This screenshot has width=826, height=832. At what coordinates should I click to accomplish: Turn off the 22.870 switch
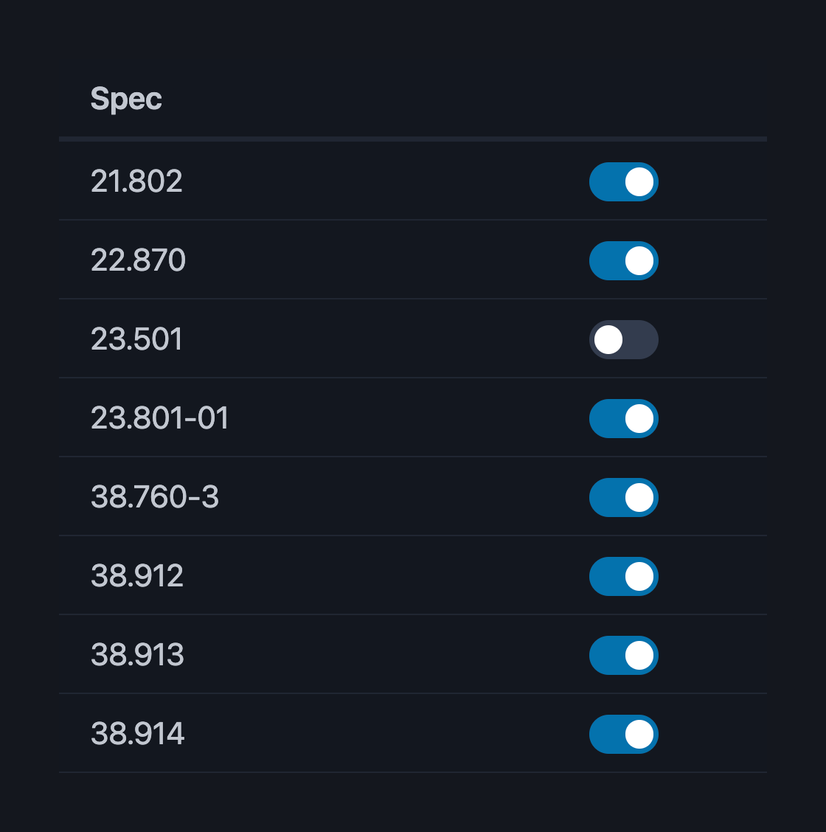pyautogui.click(x=624, y=260)
